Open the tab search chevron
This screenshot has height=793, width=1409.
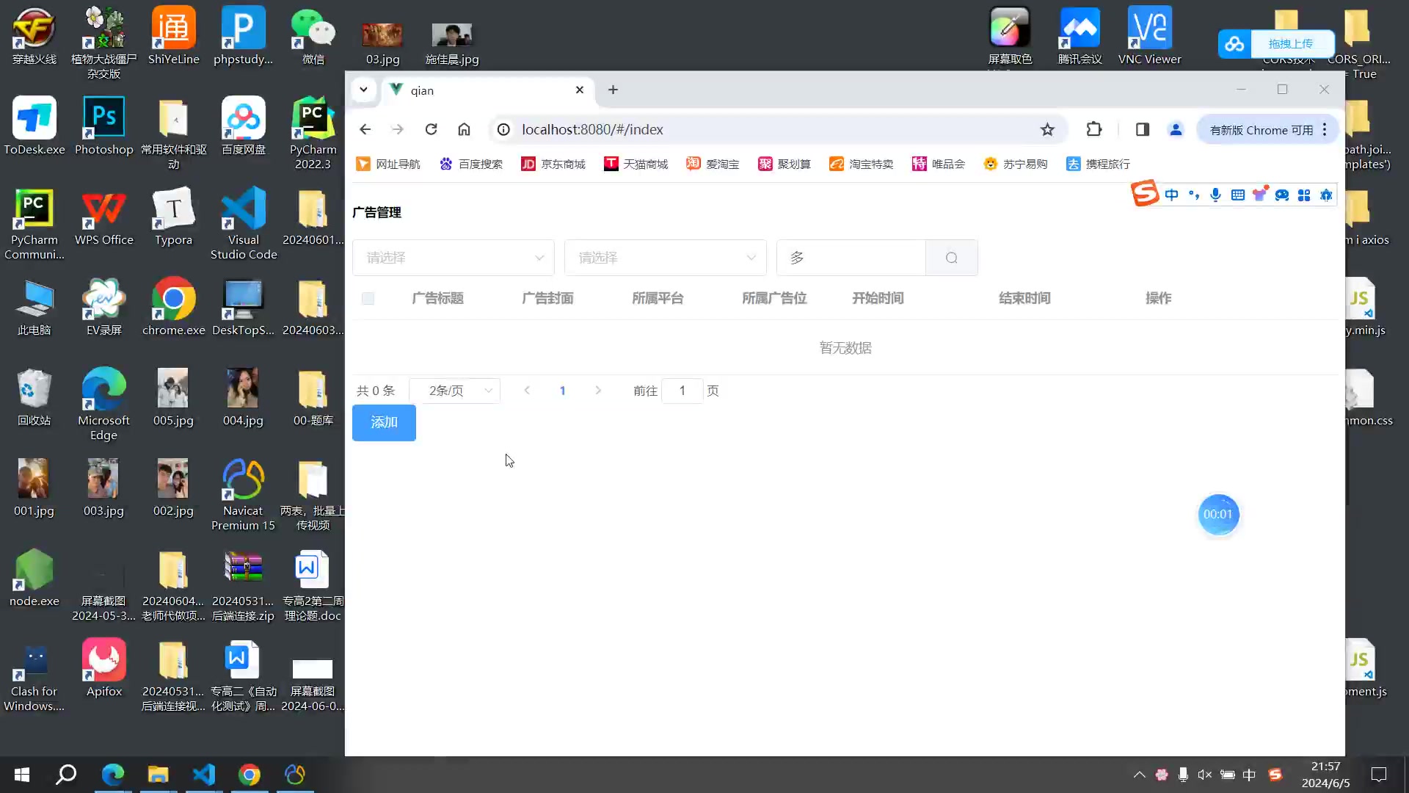363,90
